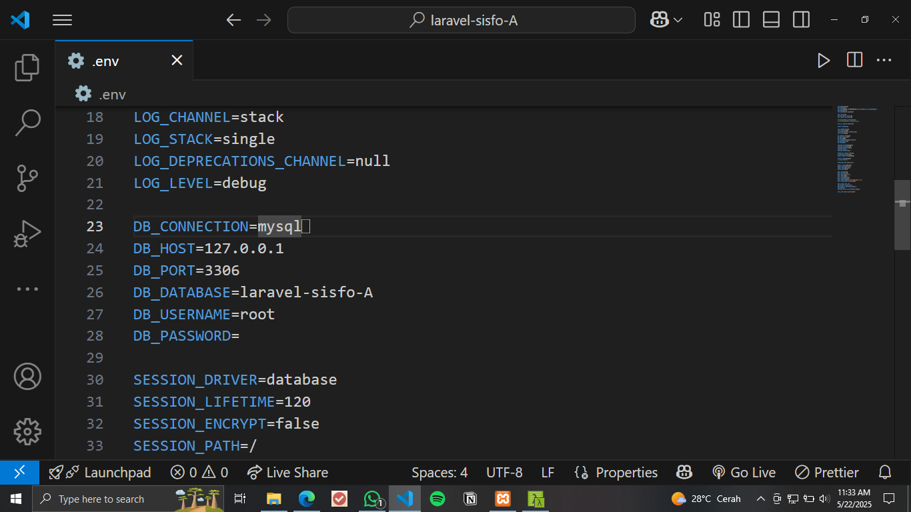Viewport: 911px width, 512px height.
Task: Show additional views via the ellipsis
Action: click(x=27, y=289)
